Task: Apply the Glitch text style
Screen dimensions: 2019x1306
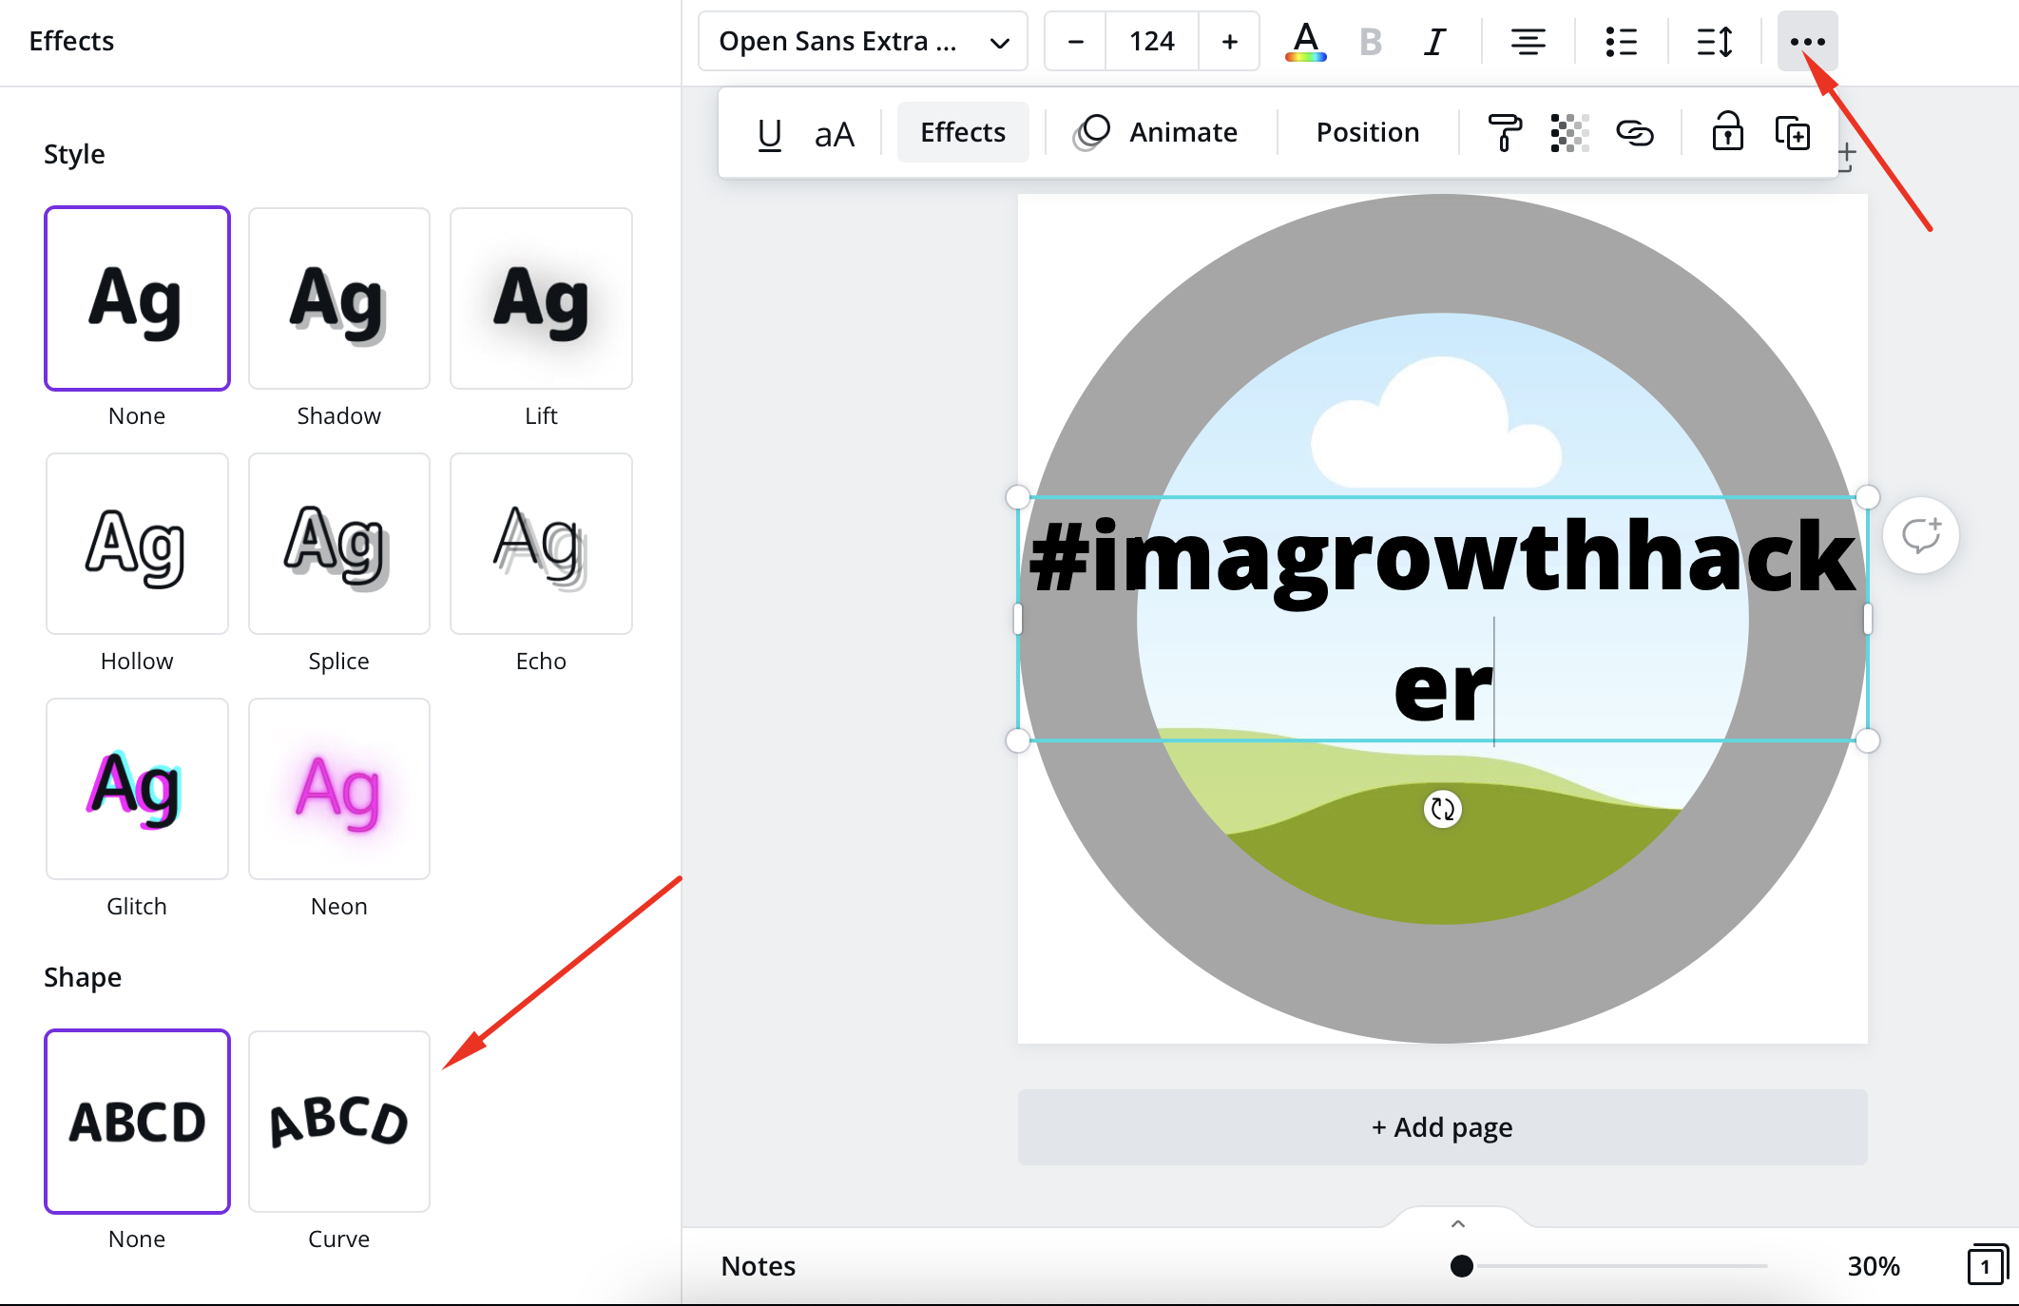Action: (137, 789)
